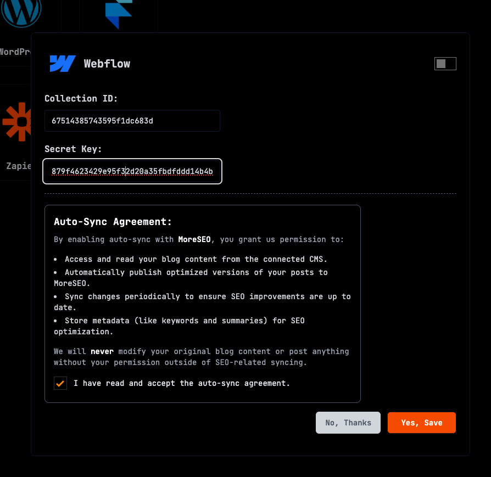491x477 pixels.
Task: Click inside the Secret Key field
Action: [x=132, y=172]
